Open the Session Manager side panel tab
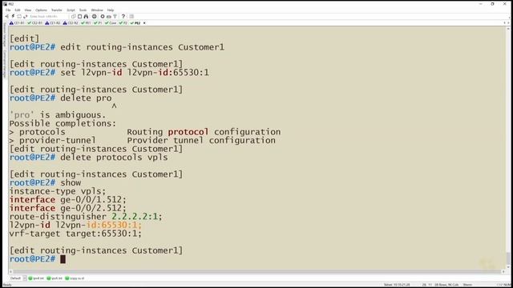Viewport: 513px width, 288px height. point(5,34)
